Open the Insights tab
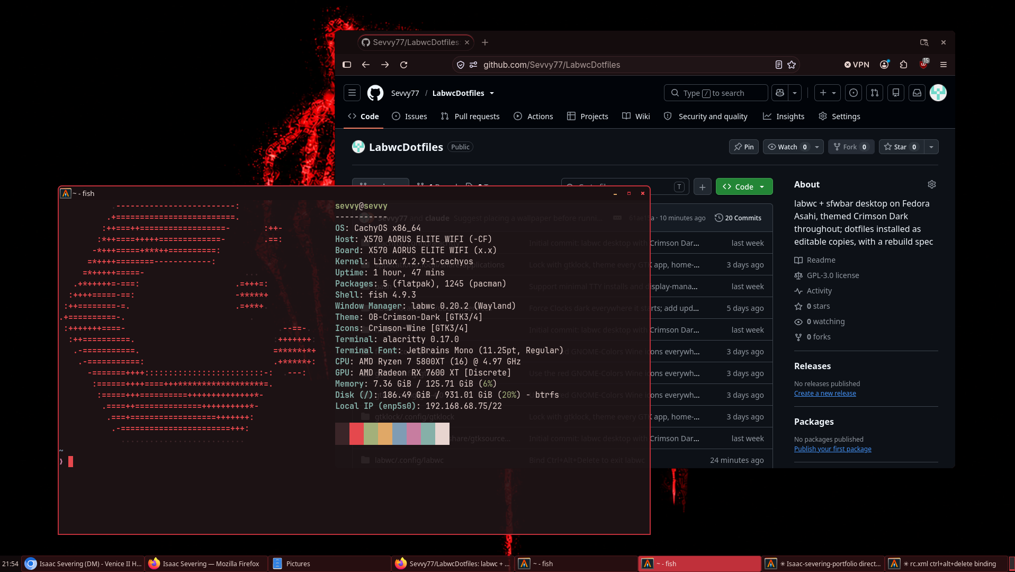Image resolution: width=1015 pixels, height=572 pixels. click(784, 117)
